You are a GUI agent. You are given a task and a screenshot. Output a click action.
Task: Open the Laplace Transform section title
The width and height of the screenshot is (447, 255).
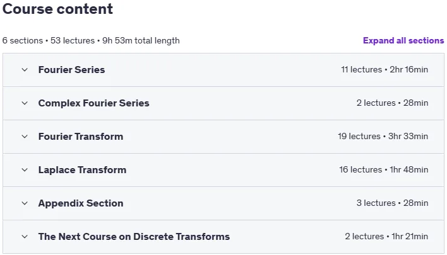coord(82,170)
